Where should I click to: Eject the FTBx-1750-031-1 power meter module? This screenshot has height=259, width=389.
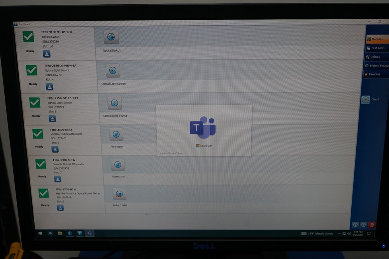coord(60,208)
